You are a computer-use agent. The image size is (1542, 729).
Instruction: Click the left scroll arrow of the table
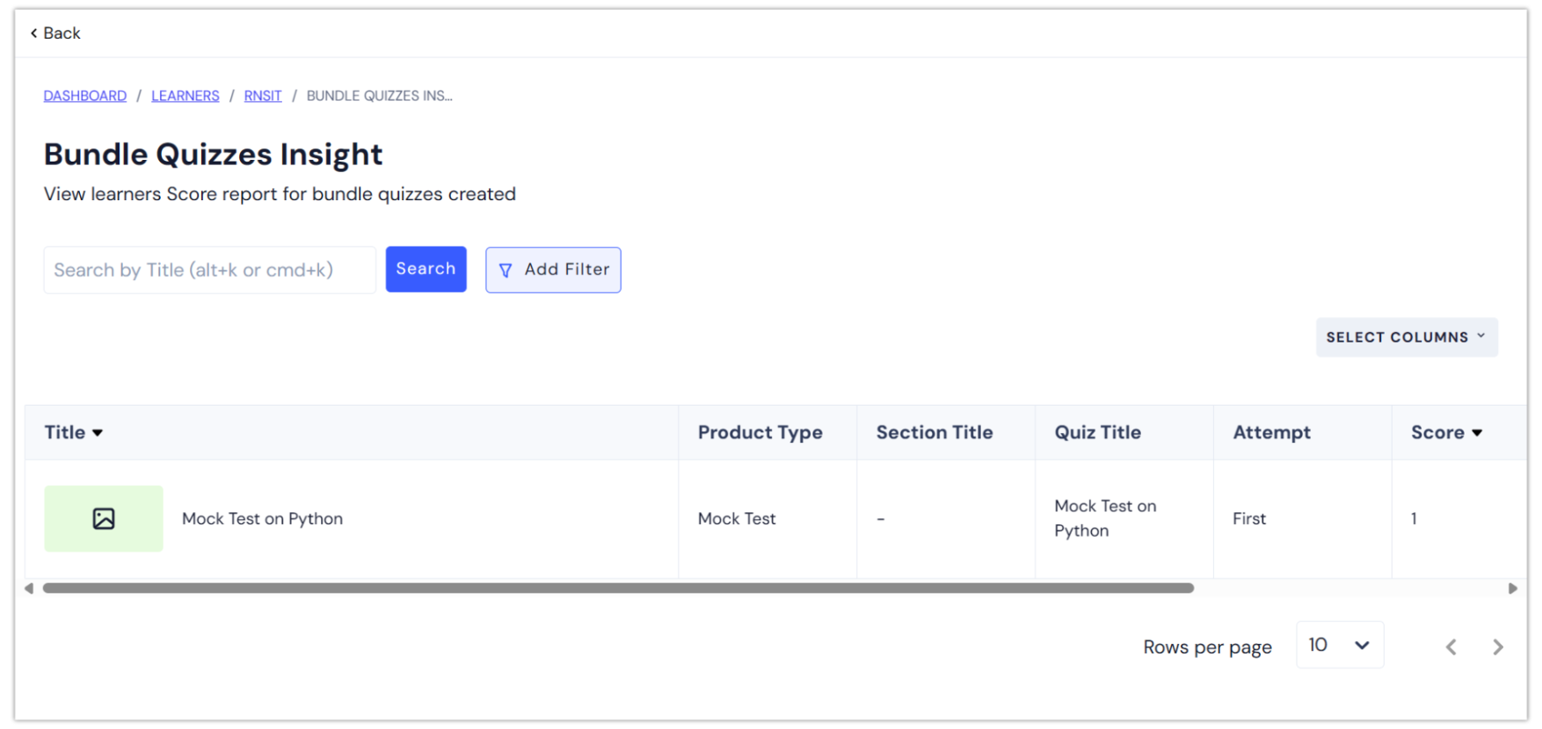[x=29, y=588]
